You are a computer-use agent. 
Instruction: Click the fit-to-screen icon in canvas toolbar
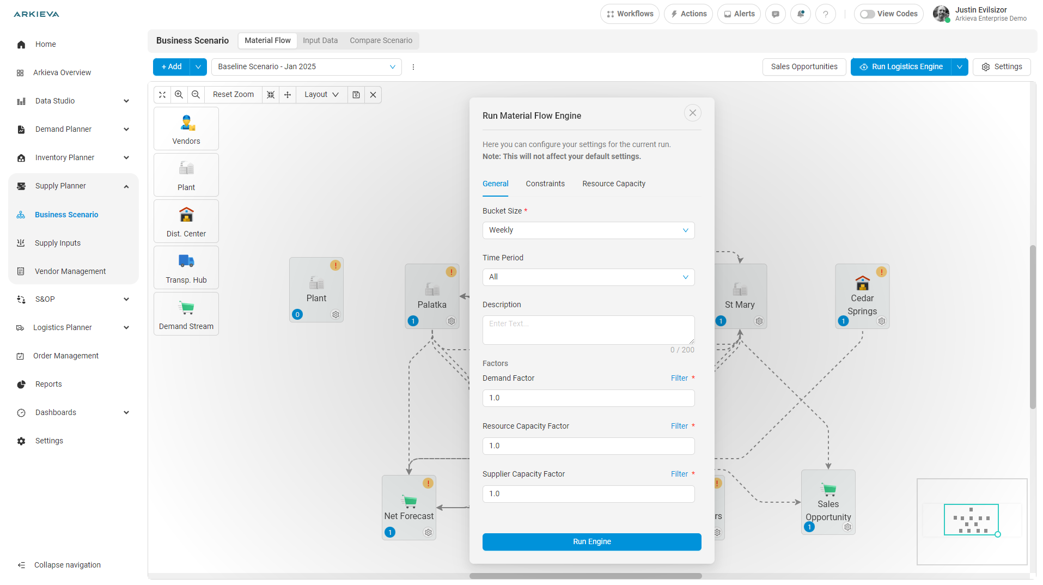click(162, 95)
